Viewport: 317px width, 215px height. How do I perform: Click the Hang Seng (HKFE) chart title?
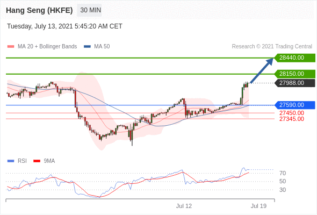(39, 10)
